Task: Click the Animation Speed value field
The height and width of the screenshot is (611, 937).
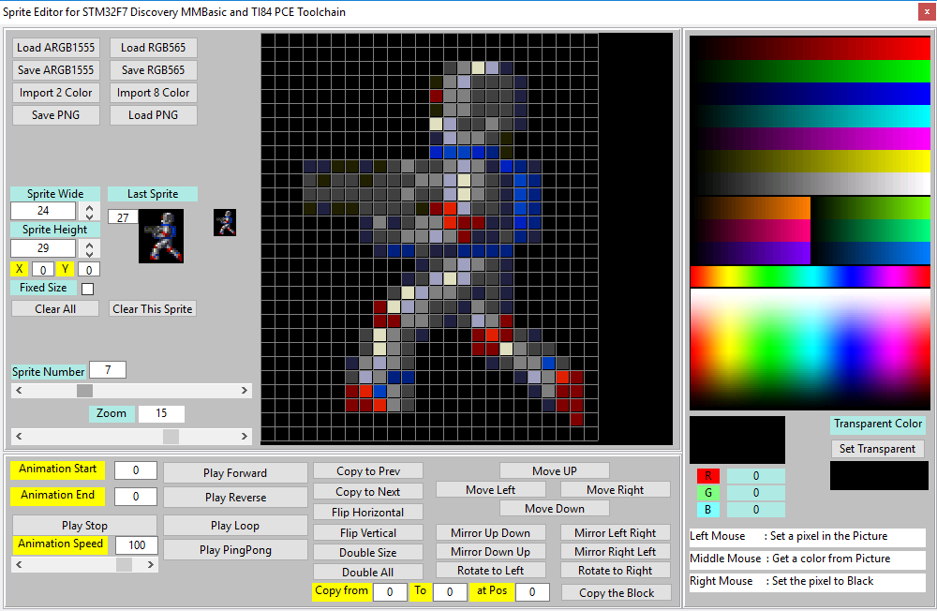Action: pos(137,544)
